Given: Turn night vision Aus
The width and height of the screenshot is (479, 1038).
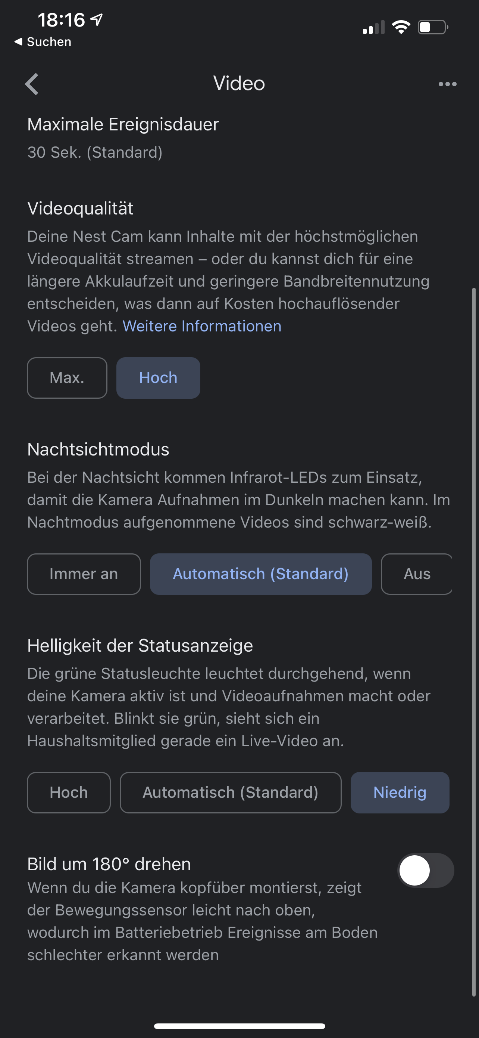Looking at the screenshot, I should tap(417, 574).
